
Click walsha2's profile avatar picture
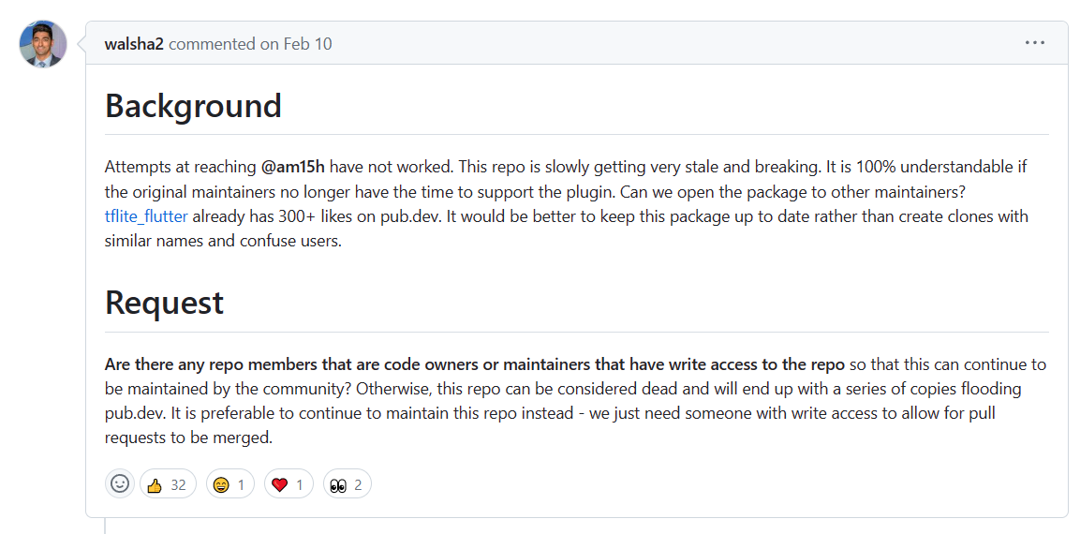[x=43, y=43]
